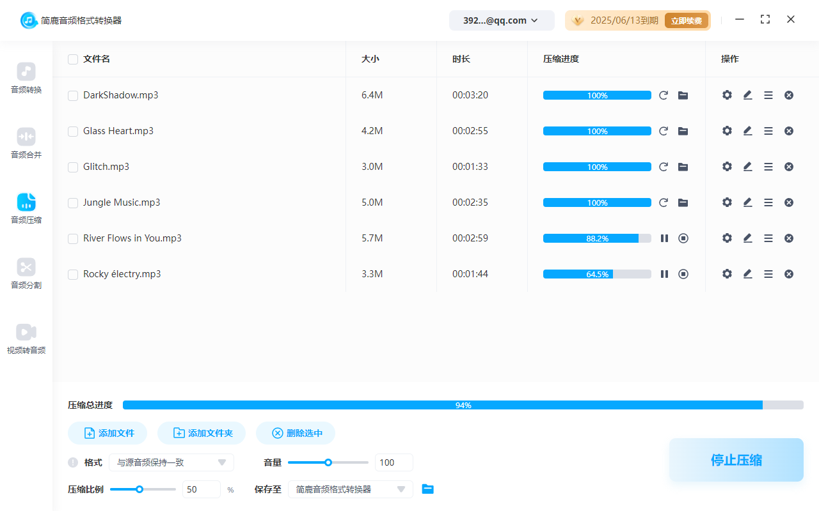Open settings gear for Glitch.mp3
This screenshot has width=819, height=511.
[727, 167]
